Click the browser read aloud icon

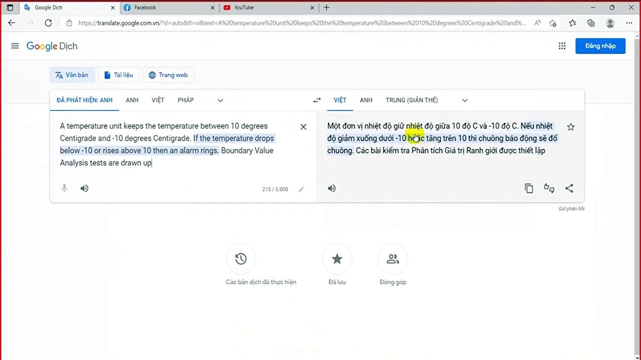pyautogui.click(x=537, y=23)
